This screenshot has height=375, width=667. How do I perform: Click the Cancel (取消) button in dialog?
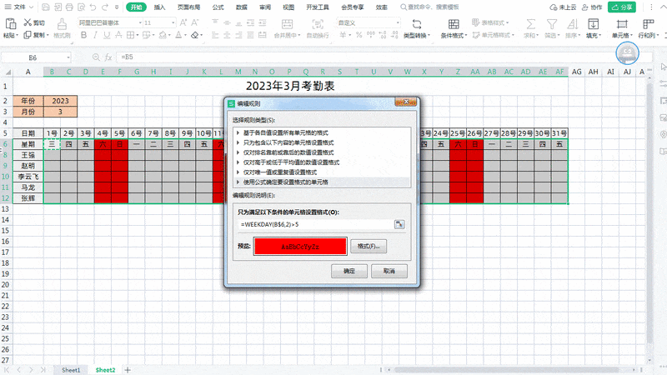point(389,271)
